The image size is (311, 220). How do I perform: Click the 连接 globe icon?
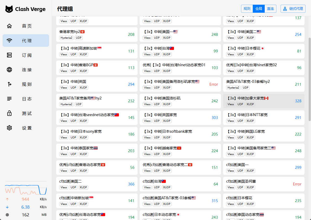click(9, 70)
